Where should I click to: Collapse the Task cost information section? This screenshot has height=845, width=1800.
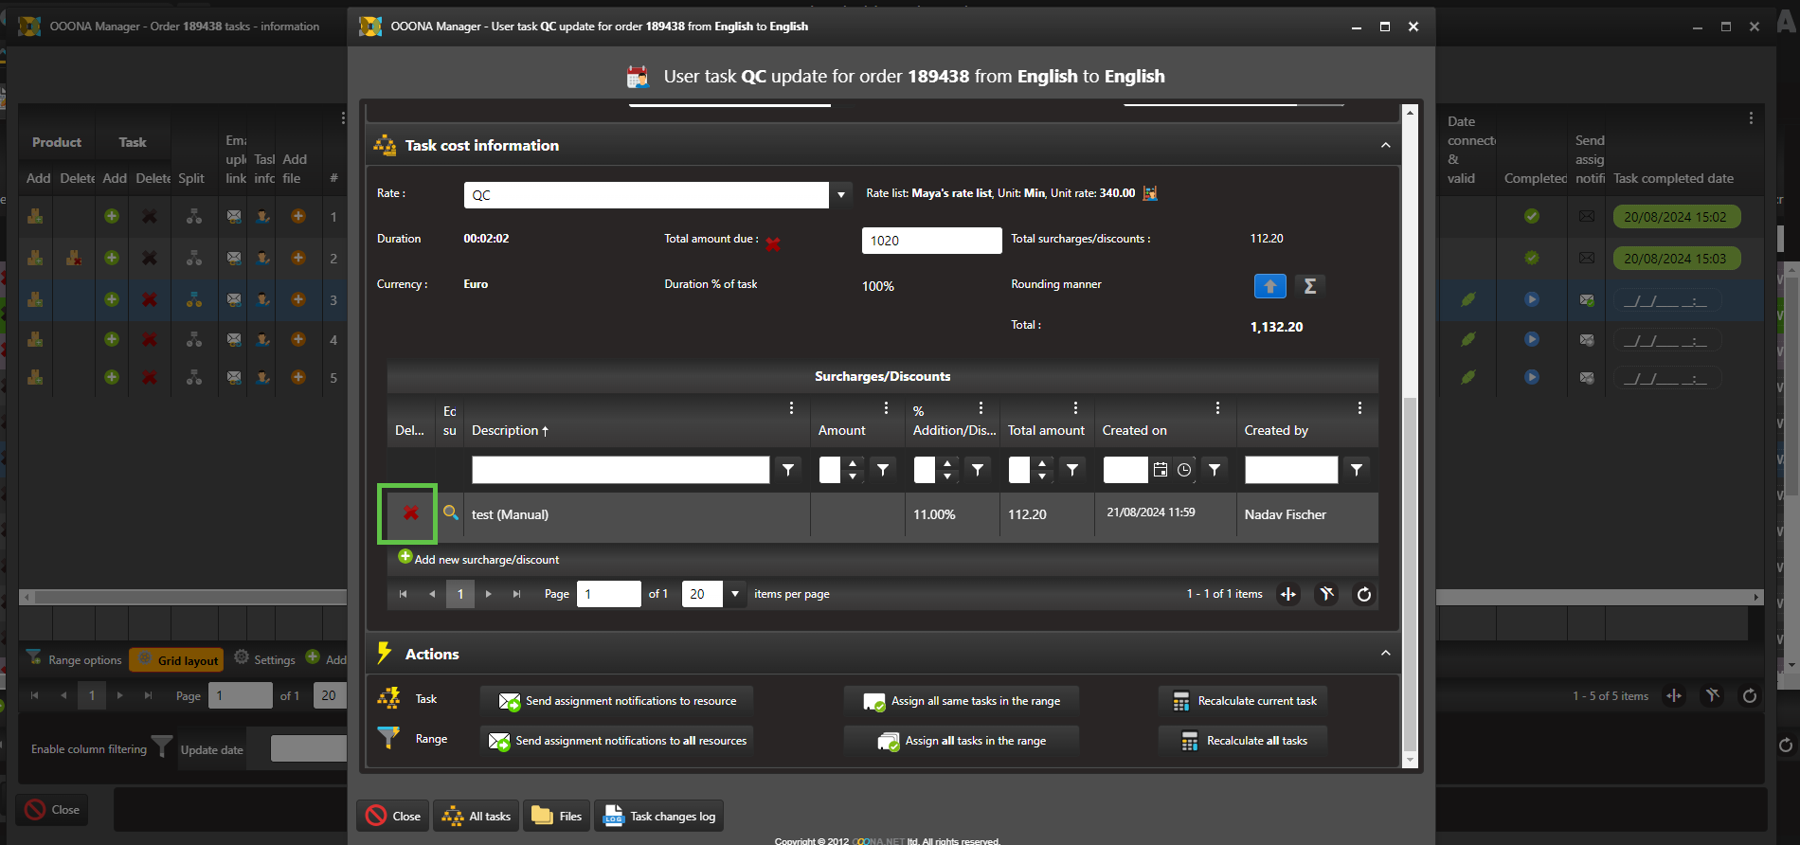[1385, 146]
